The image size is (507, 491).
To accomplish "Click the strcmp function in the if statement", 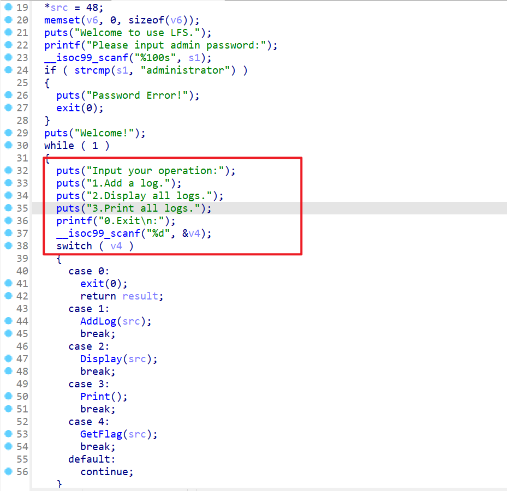I will pos(92,70).
